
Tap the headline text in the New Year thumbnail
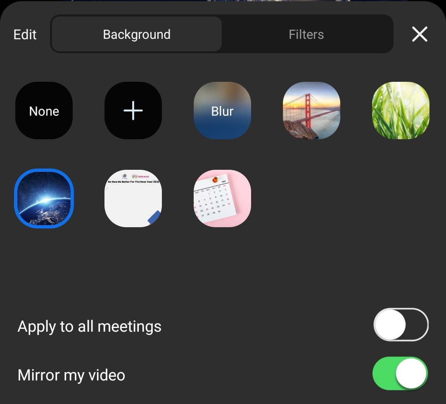[133, 182]
